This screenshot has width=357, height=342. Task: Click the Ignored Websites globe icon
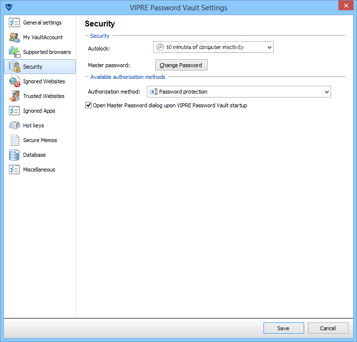(15, 81)
